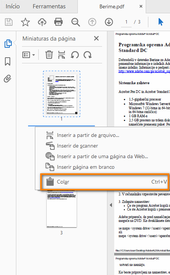Open the find text search tool
170x275 pixels.
pos(76,22)
